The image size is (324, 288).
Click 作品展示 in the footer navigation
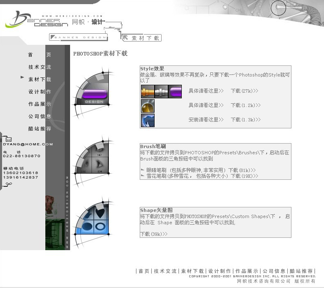247,271
